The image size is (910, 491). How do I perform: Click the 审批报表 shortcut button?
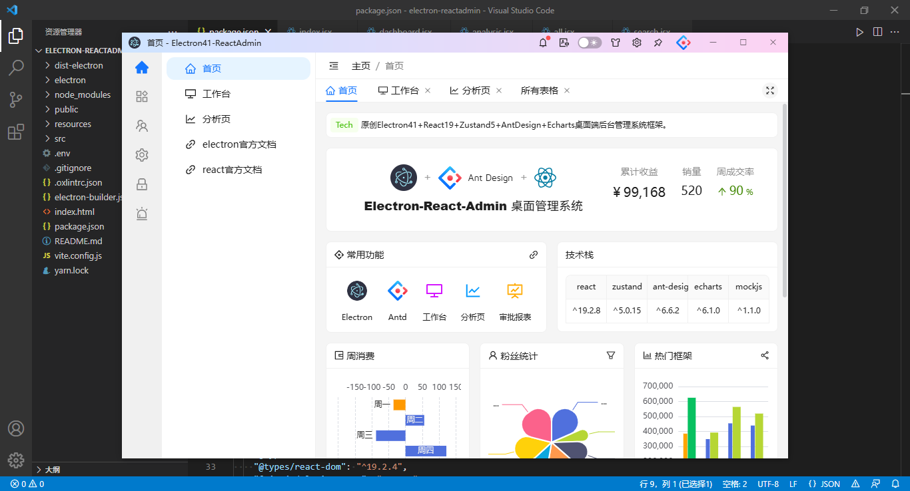tap(515, 301)
